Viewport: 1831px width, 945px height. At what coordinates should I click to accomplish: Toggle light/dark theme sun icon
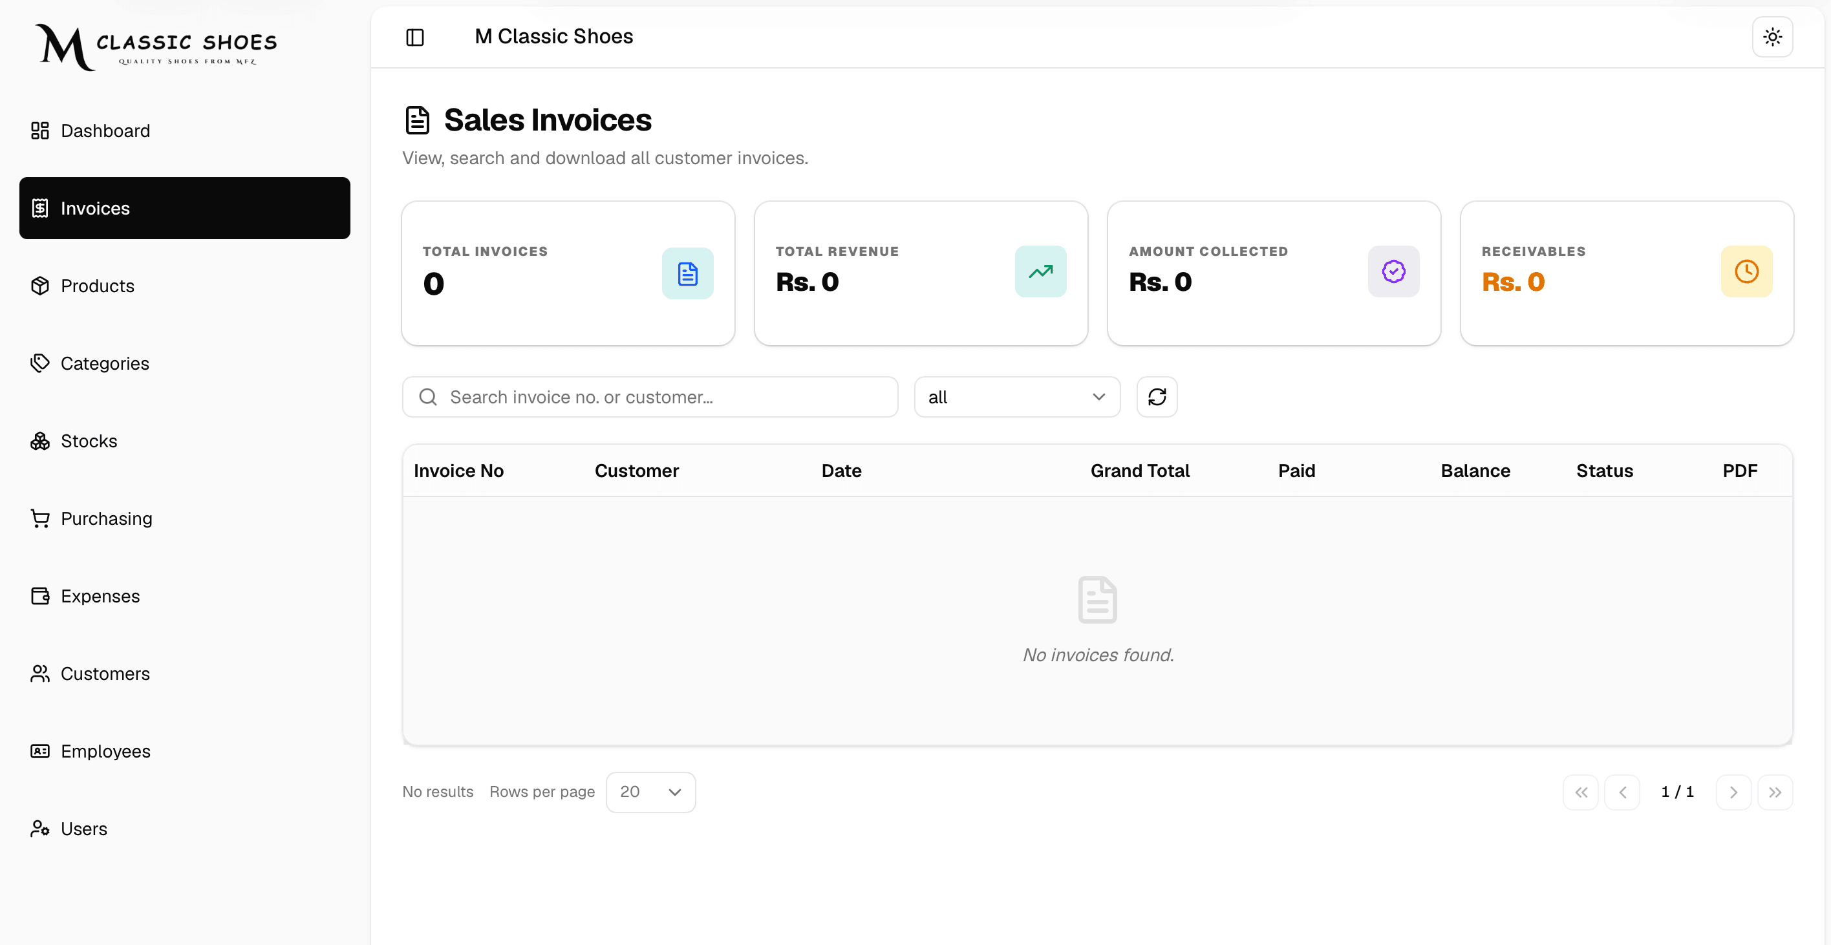[1772, 37]
